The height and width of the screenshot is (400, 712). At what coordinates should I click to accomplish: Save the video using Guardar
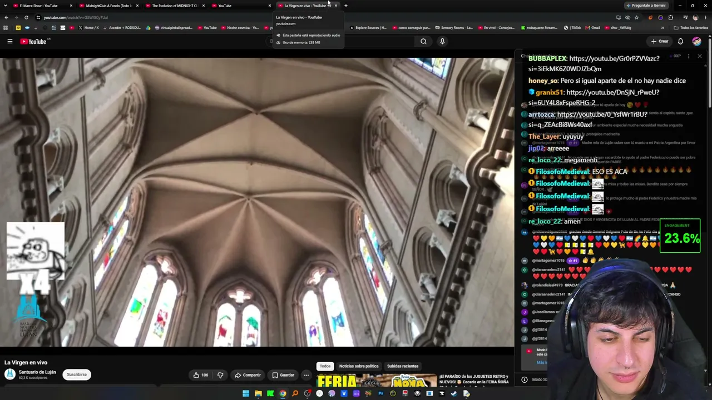click(283, 375)
